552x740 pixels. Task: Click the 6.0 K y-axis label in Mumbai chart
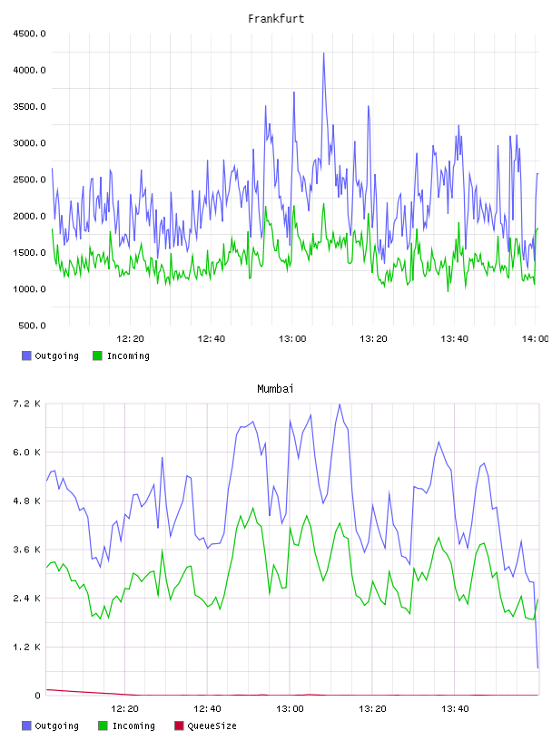(26, 453)
